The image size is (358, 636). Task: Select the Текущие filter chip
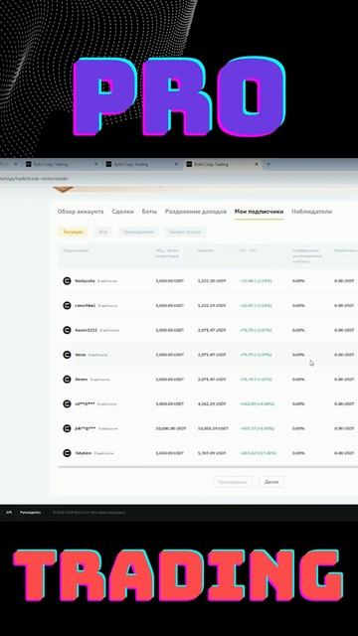(73, 232)
